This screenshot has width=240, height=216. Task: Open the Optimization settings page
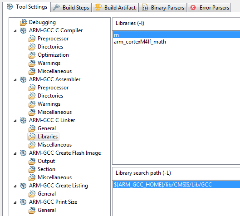[x=53, y=55]
